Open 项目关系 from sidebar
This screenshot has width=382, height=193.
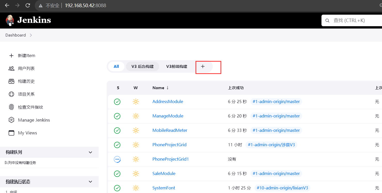point(26,94)
